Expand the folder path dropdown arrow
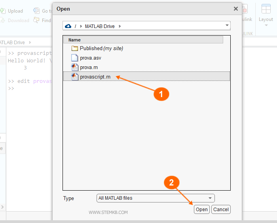This screenshot has width=277, height=223. (x=227, y=26)
